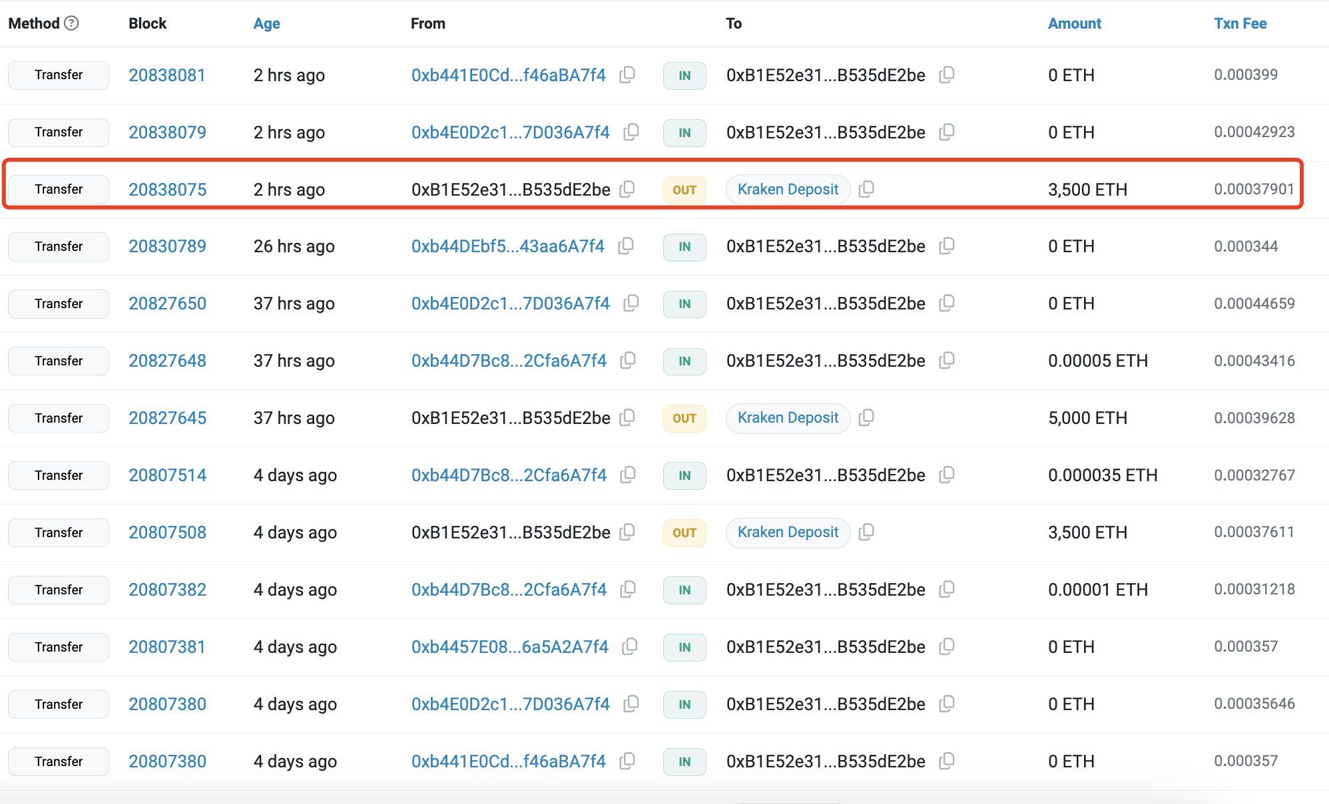Copy the to address on block 20807514
The width and height of the screenshot is (1329, 804).
click(x=947, y=475)
